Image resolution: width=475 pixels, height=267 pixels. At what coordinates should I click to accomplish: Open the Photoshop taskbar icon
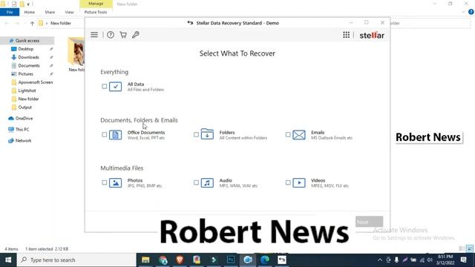click(231, 260)
